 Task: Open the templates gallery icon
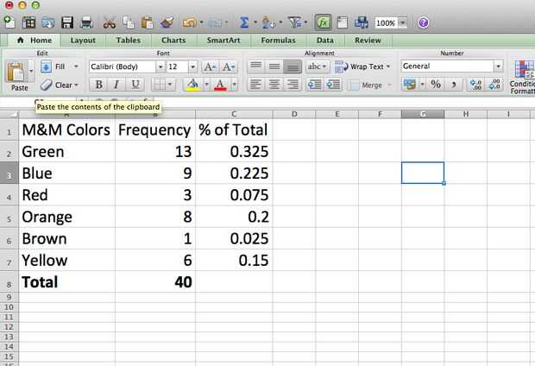(x=28, y=22)
